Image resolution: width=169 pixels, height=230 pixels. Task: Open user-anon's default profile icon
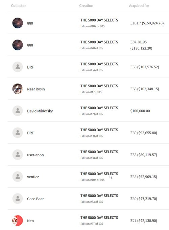click(x=18, y=155)
